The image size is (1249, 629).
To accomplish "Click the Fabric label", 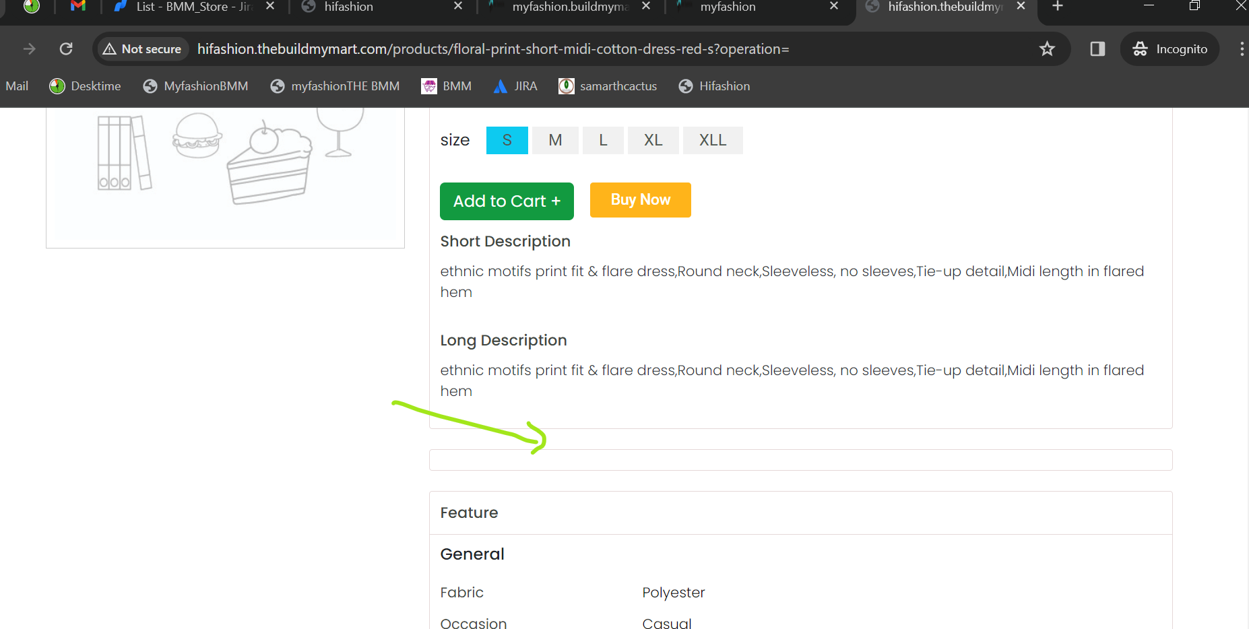I will (x=461, y=593).
